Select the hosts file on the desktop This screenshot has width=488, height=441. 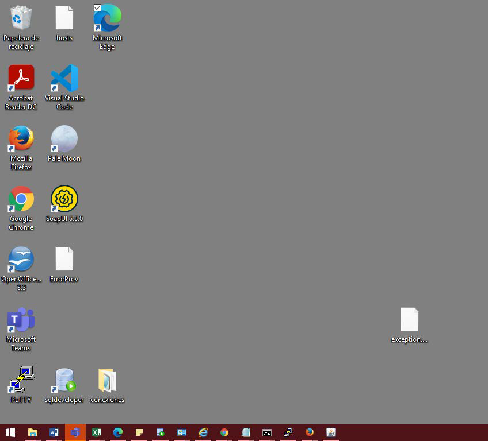tap(64, 18)
